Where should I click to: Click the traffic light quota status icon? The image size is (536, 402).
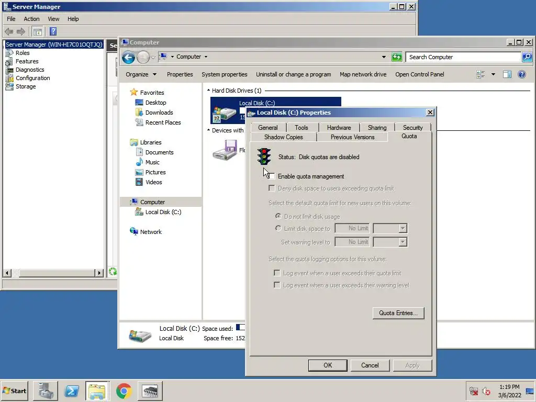click(x=264, y=157)
